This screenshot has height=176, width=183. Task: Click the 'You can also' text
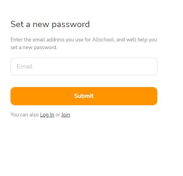click(24, 114)
